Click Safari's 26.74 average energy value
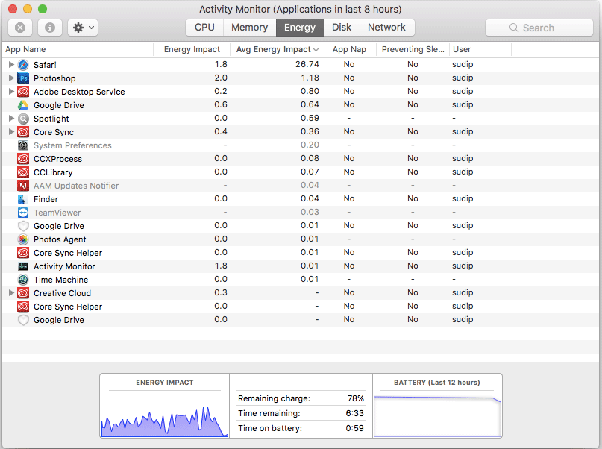Screen dimensions: 602x449 point(307,64)
